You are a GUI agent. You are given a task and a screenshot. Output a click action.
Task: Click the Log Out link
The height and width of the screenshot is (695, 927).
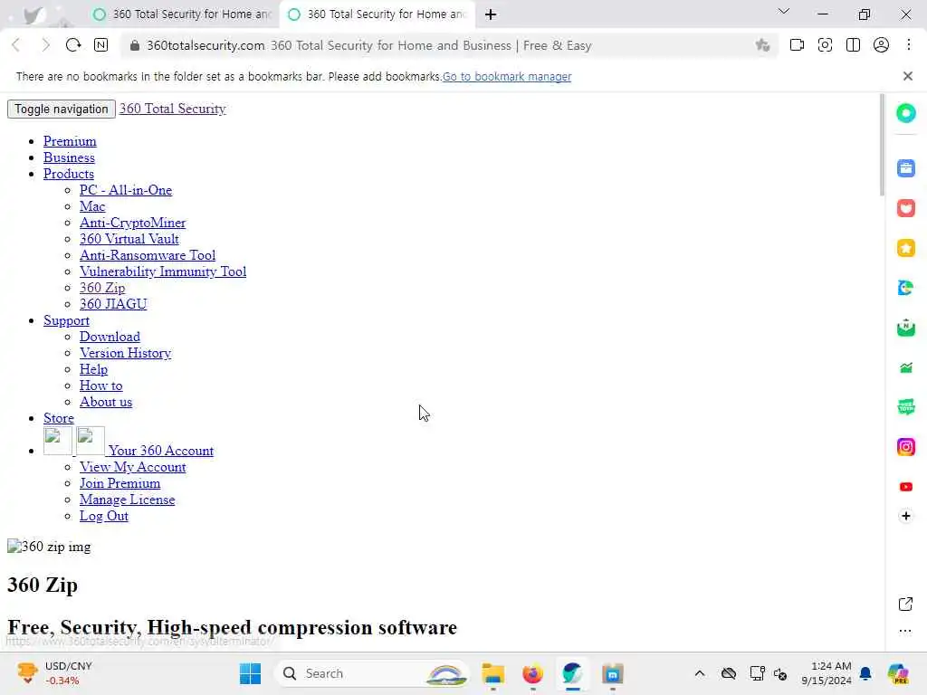(x=104, y=516)
